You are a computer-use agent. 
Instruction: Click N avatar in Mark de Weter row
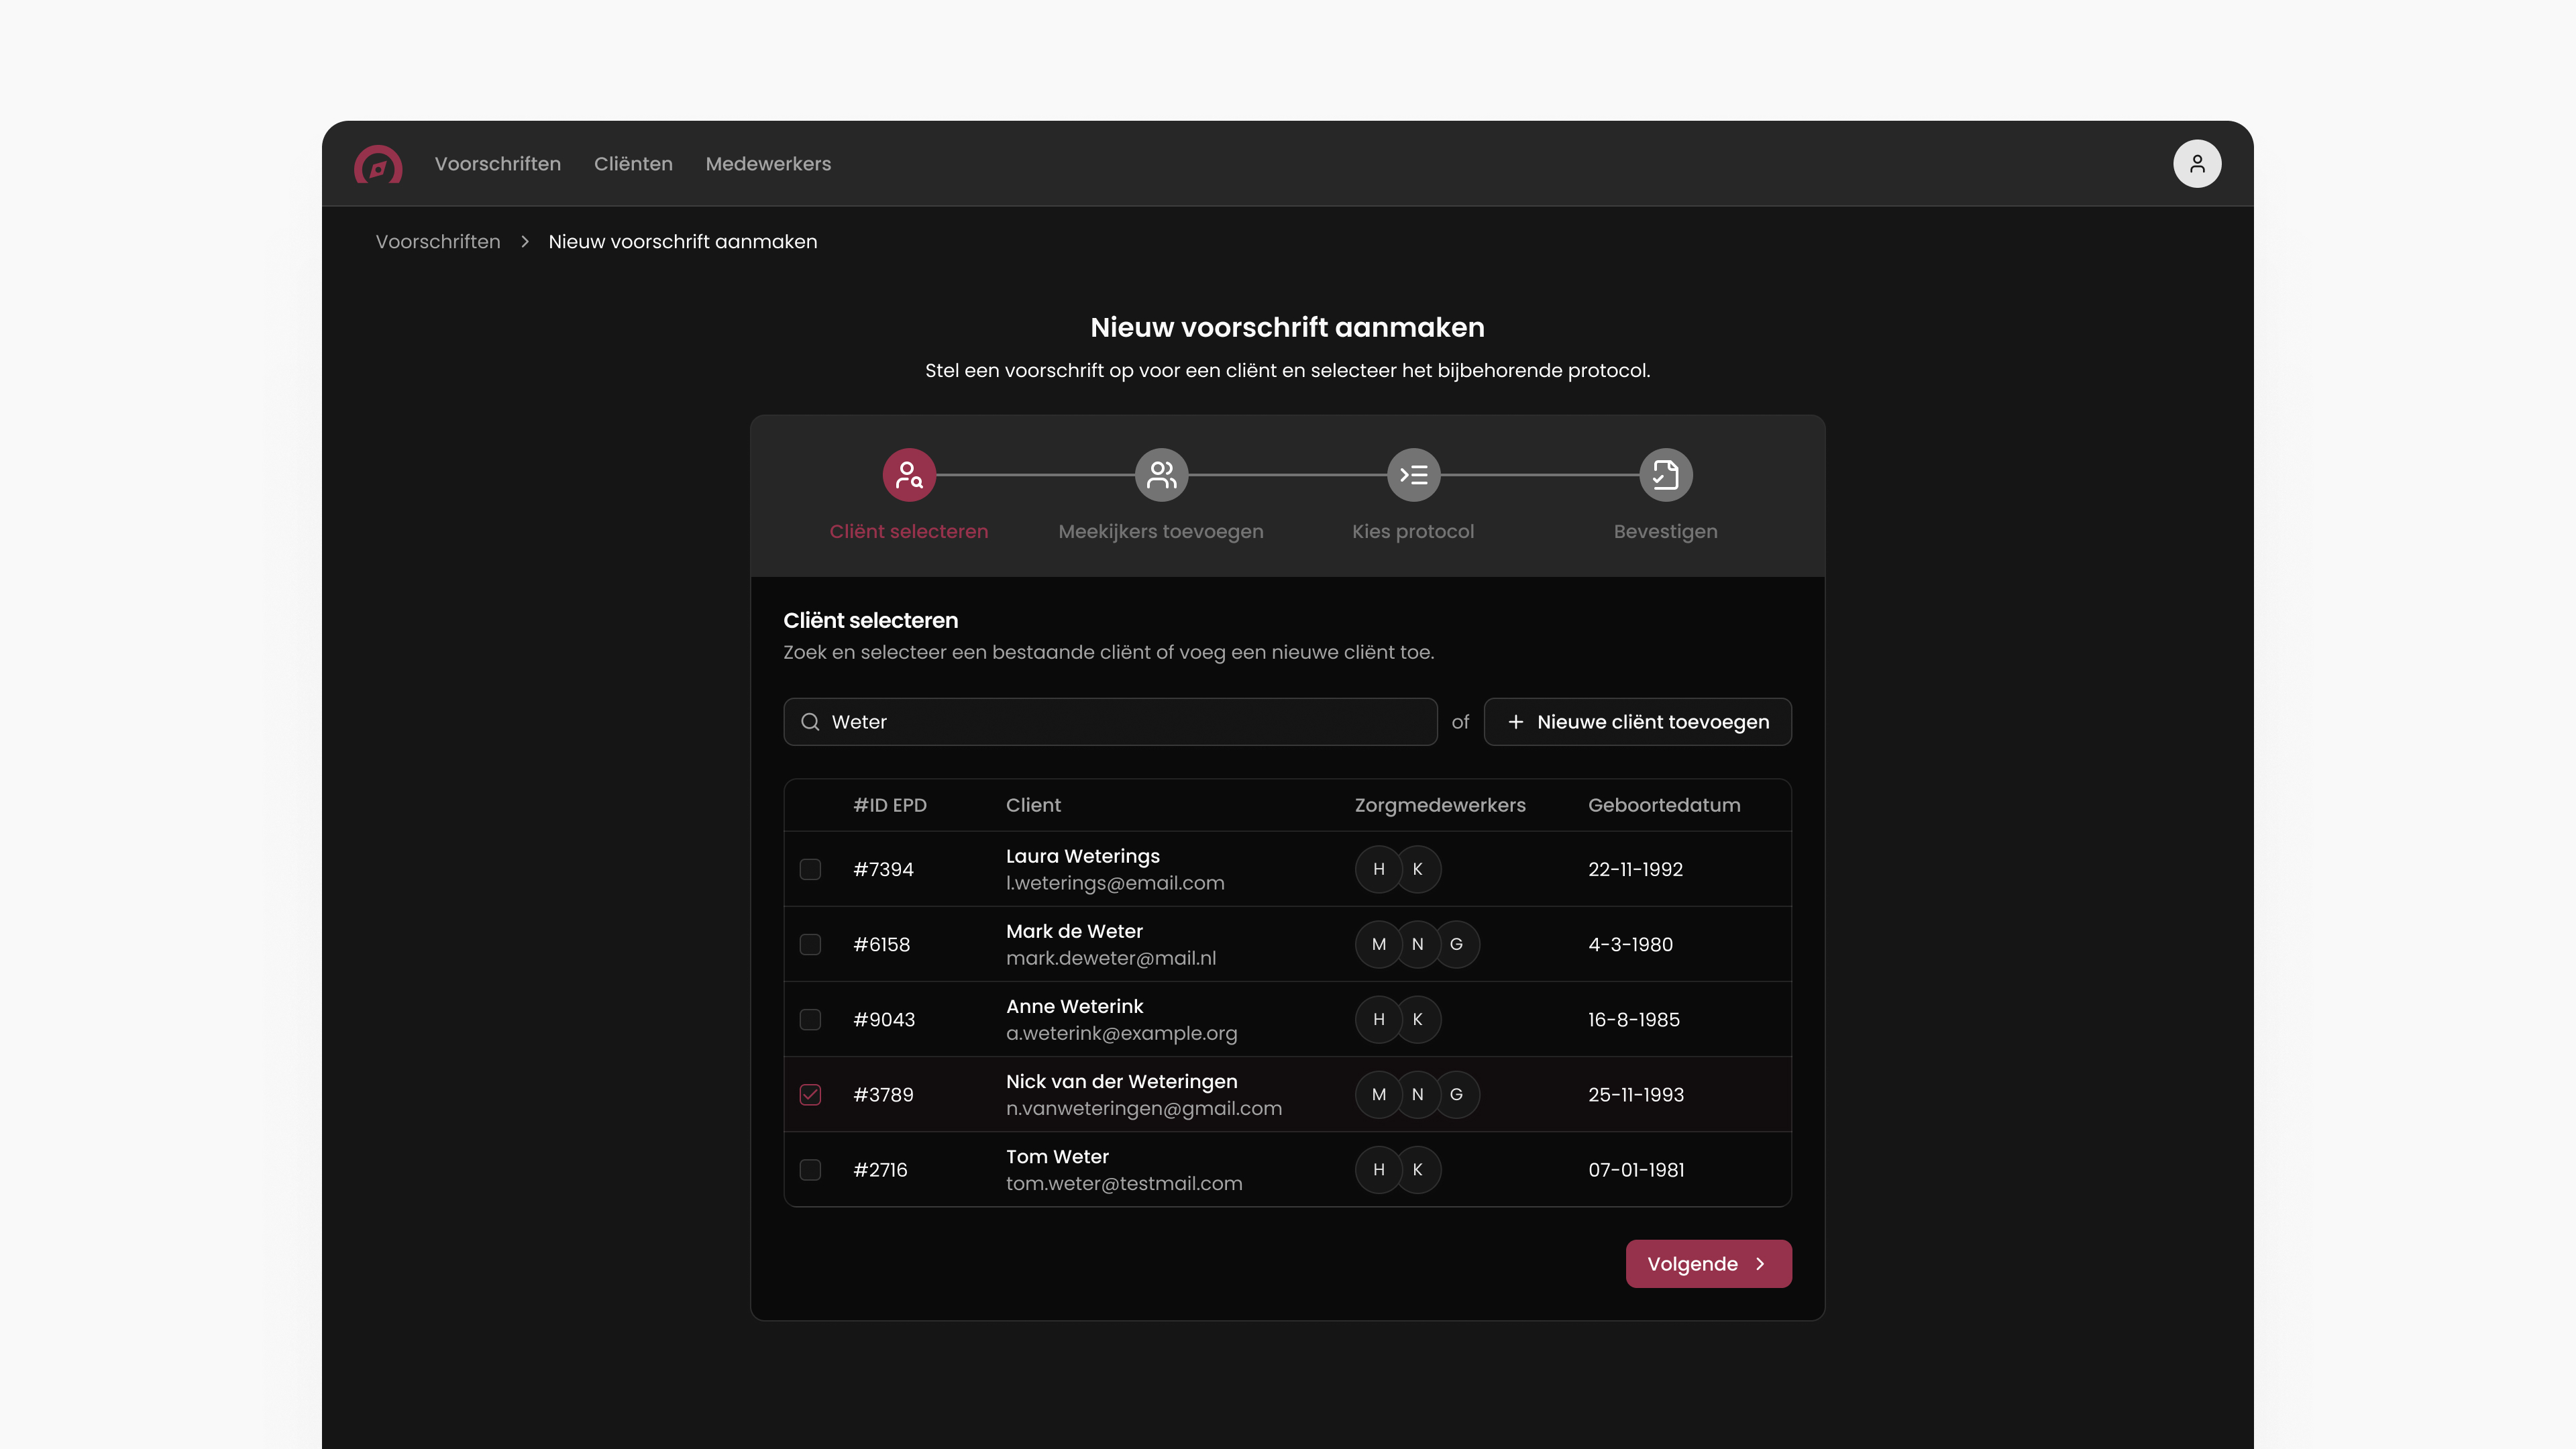pyautogui.click(x=1418, y=944)
